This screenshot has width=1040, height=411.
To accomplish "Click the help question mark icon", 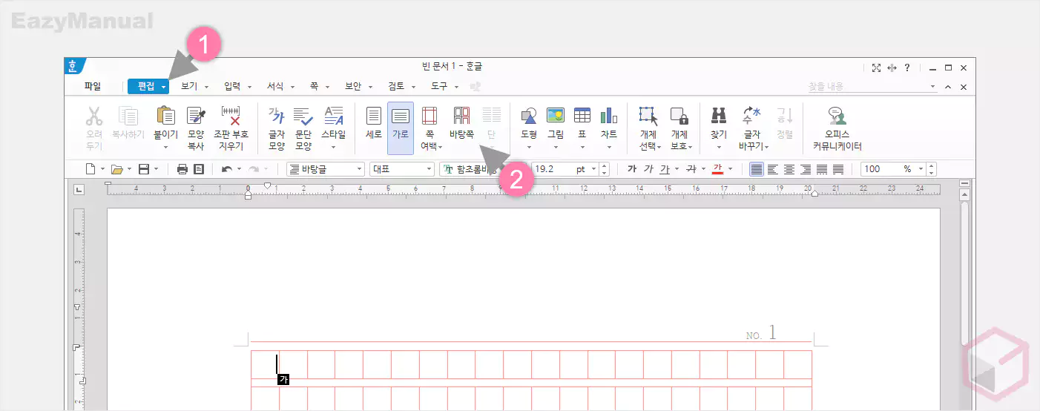I will click(907, 68).
